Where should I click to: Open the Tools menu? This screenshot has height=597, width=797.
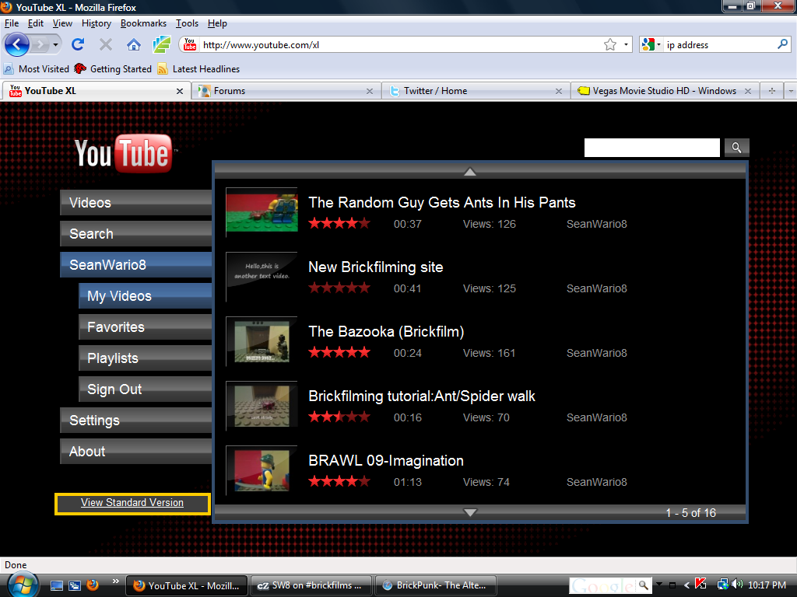(x=187, y=23)
